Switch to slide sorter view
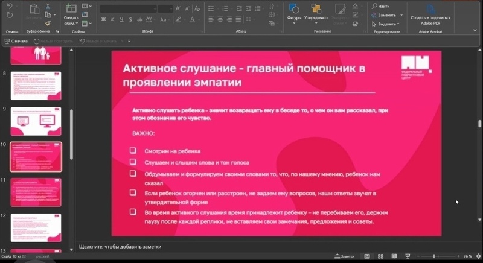 381,256
